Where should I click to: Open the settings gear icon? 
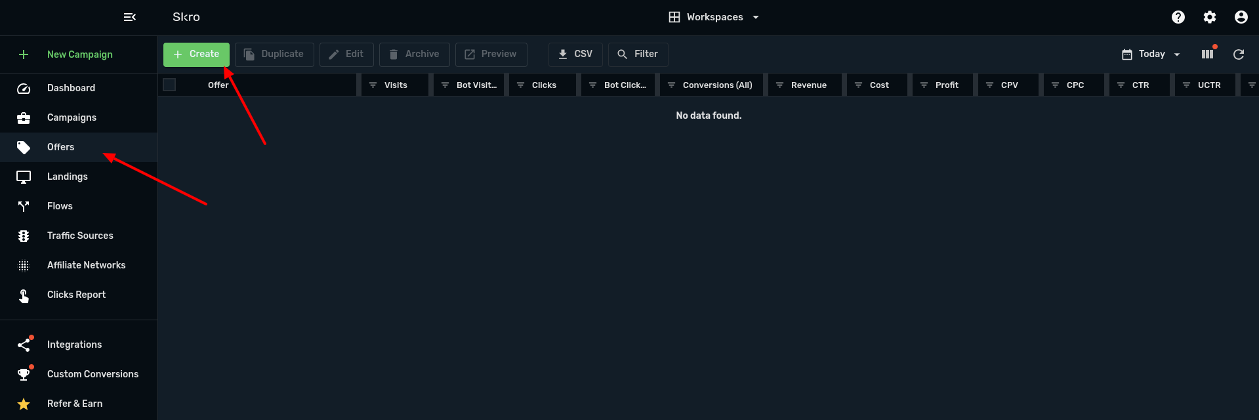[x=1209, y=17]
